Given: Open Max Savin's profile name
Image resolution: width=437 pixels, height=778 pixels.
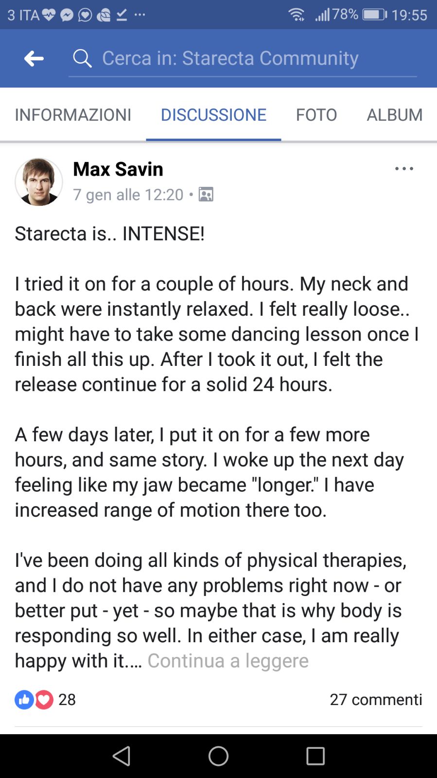Looking at the screenshot, I should (118, 169).
